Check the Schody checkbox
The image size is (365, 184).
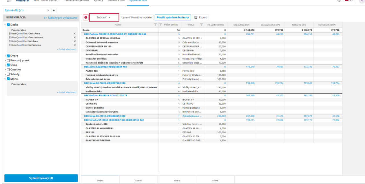[x=8, y=74]
